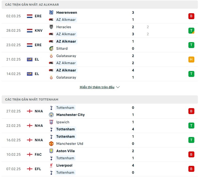Click Netherlands flag beside 02.03.25 match
Screen dimensions: 200x177
point(30,16)
